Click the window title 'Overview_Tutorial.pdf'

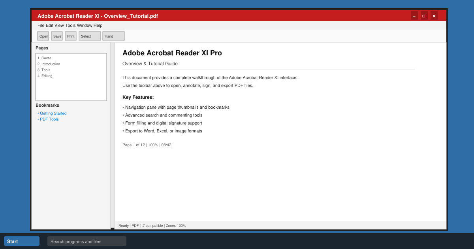pos(131,16)
